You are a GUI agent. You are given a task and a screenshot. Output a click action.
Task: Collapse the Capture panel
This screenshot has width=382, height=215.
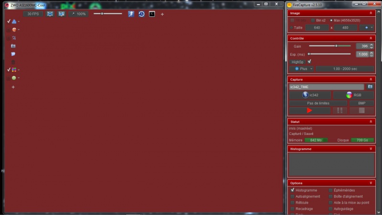[x=371, y=79]
